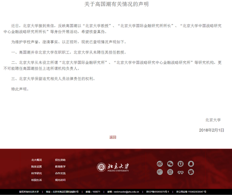Open the Douban 豆 icon in footer
The image size is (232, 195).
click(170, 172)
